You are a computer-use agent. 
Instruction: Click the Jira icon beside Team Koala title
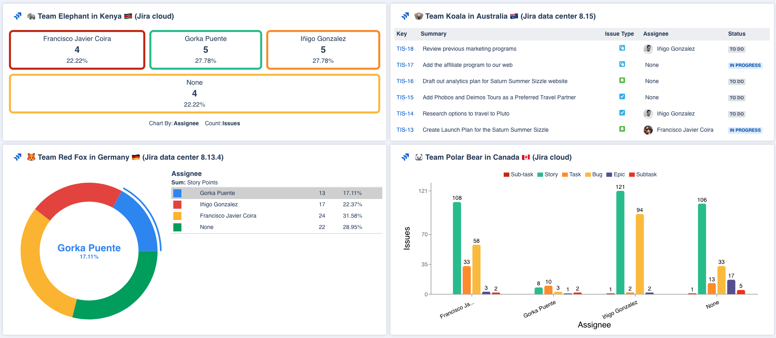click(405, 16)
